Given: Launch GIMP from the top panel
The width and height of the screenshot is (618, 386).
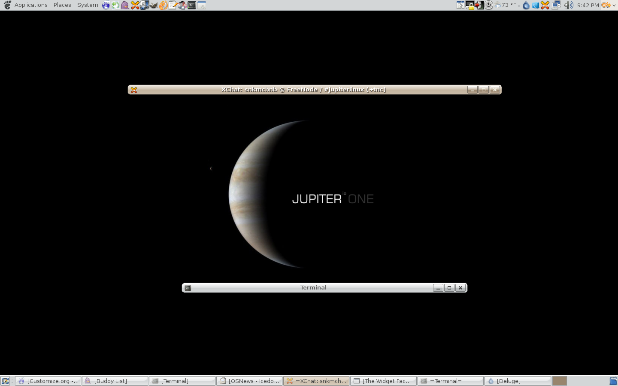Looking at the screenshot, I should pos(154,5).
